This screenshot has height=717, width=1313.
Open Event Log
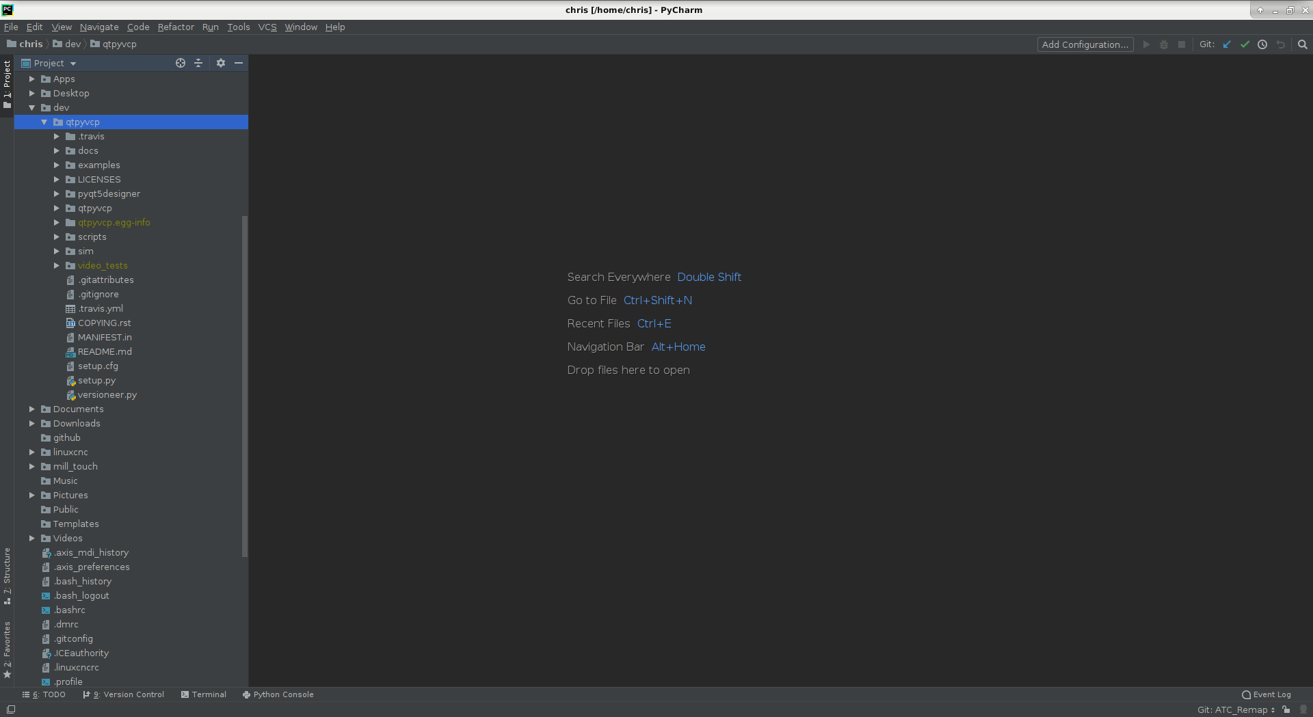[x=1266, y=694]
